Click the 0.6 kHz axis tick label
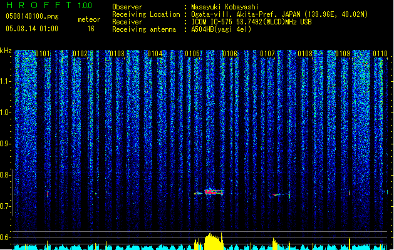Image resolution: width=394 pixels, height=250 pixels. tap(6, 237)
